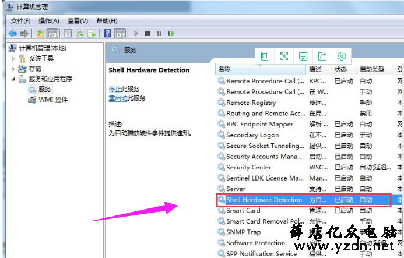Stop the service with stop button

pyautogui.click(x=147, y=33)
